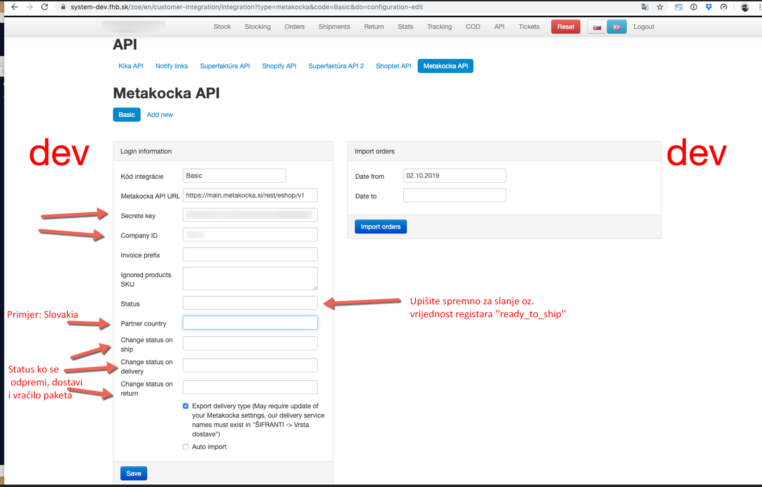Image resolution: width=762 pixels, height=487 pixels.
Task: Click the 1Password extension icon
Action: (x=694, y=7)
